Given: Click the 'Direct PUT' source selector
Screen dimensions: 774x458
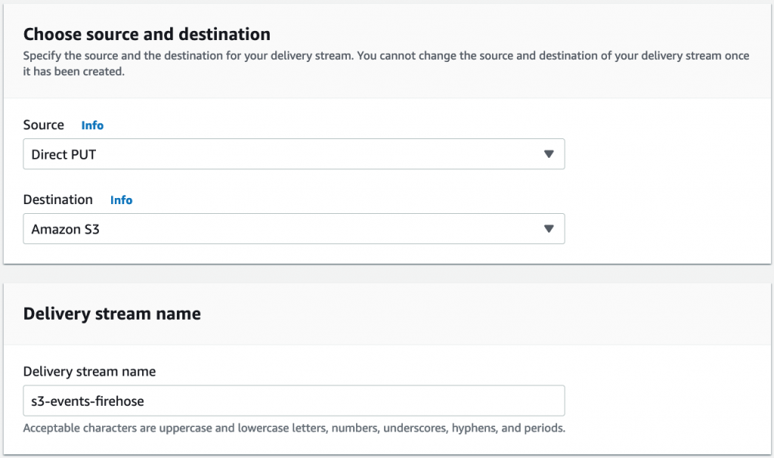Looking at the screenshot, I should [x=293, y=153].
